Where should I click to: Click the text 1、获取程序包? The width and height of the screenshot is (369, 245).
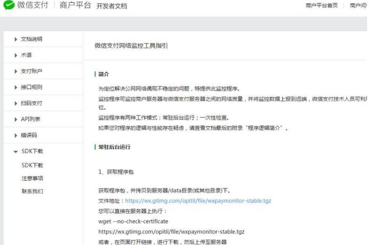point(116,172)
